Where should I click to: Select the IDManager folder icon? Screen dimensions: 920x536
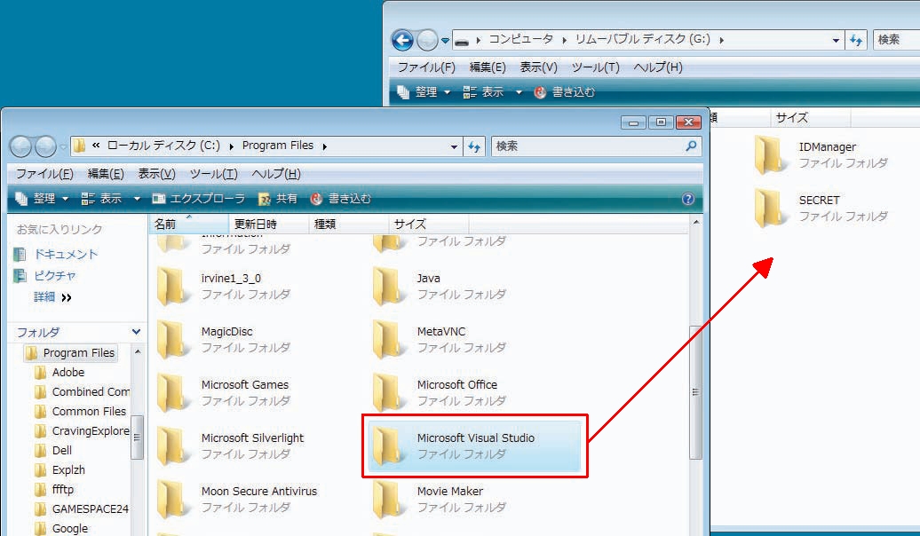pos(769,154)
